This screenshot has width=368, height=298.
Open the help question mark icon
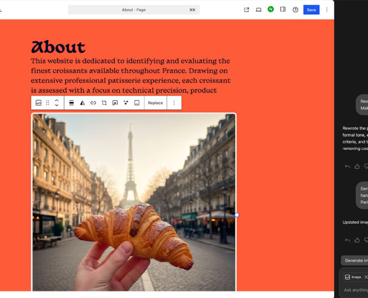click(295, 9)
